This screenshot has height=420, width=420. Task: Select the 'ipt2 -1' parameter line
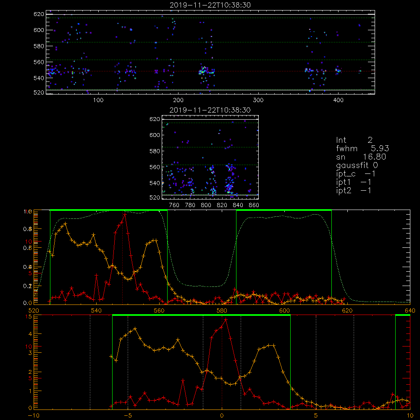point(353,190)
